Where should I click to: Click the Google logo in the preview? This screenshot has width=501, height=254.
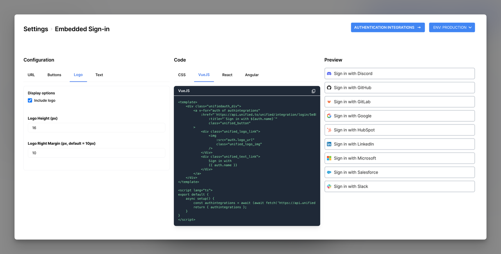tap(329, 116)
